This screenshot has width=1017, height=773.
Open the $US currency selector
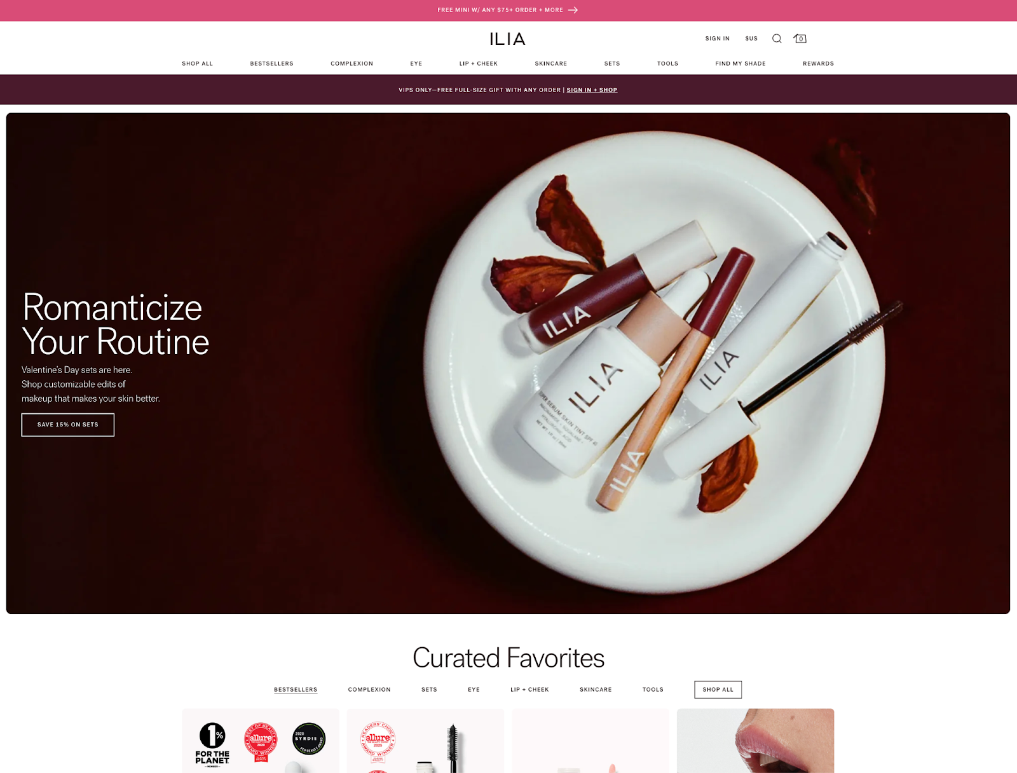(751, 39)
